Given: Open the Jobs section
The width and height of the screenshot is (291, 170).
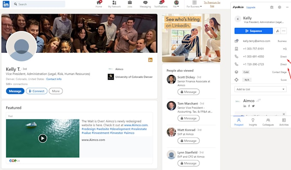Looking at the screenshot, I should 130,4.
